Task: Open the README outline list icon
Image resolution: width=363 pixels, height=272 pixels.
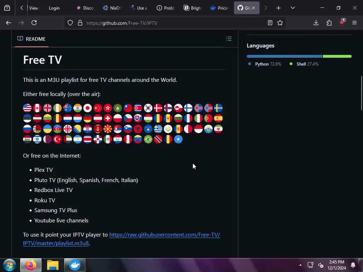Action: [x=229, y=39]
